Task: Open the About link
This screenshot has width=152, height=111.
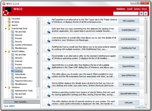Action: [144, 9]
